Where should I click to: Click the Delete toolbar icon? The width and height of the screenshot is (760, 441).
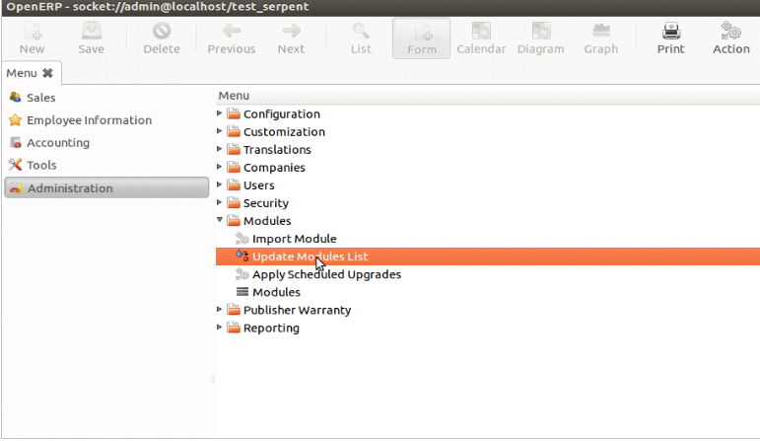[x=162, y=31]
